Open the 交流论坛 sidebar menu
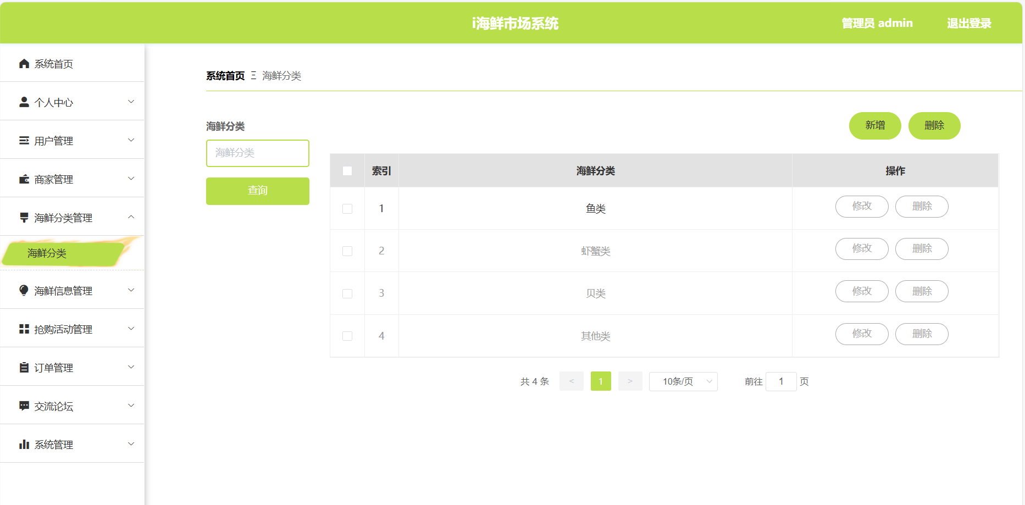The image size is (1025, 505). [72, 406]
